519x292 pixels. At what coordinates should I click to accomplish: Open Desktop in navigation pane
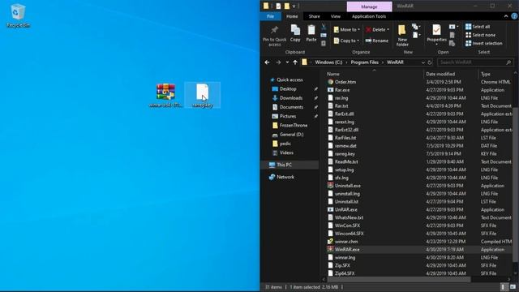click(288, 88)
